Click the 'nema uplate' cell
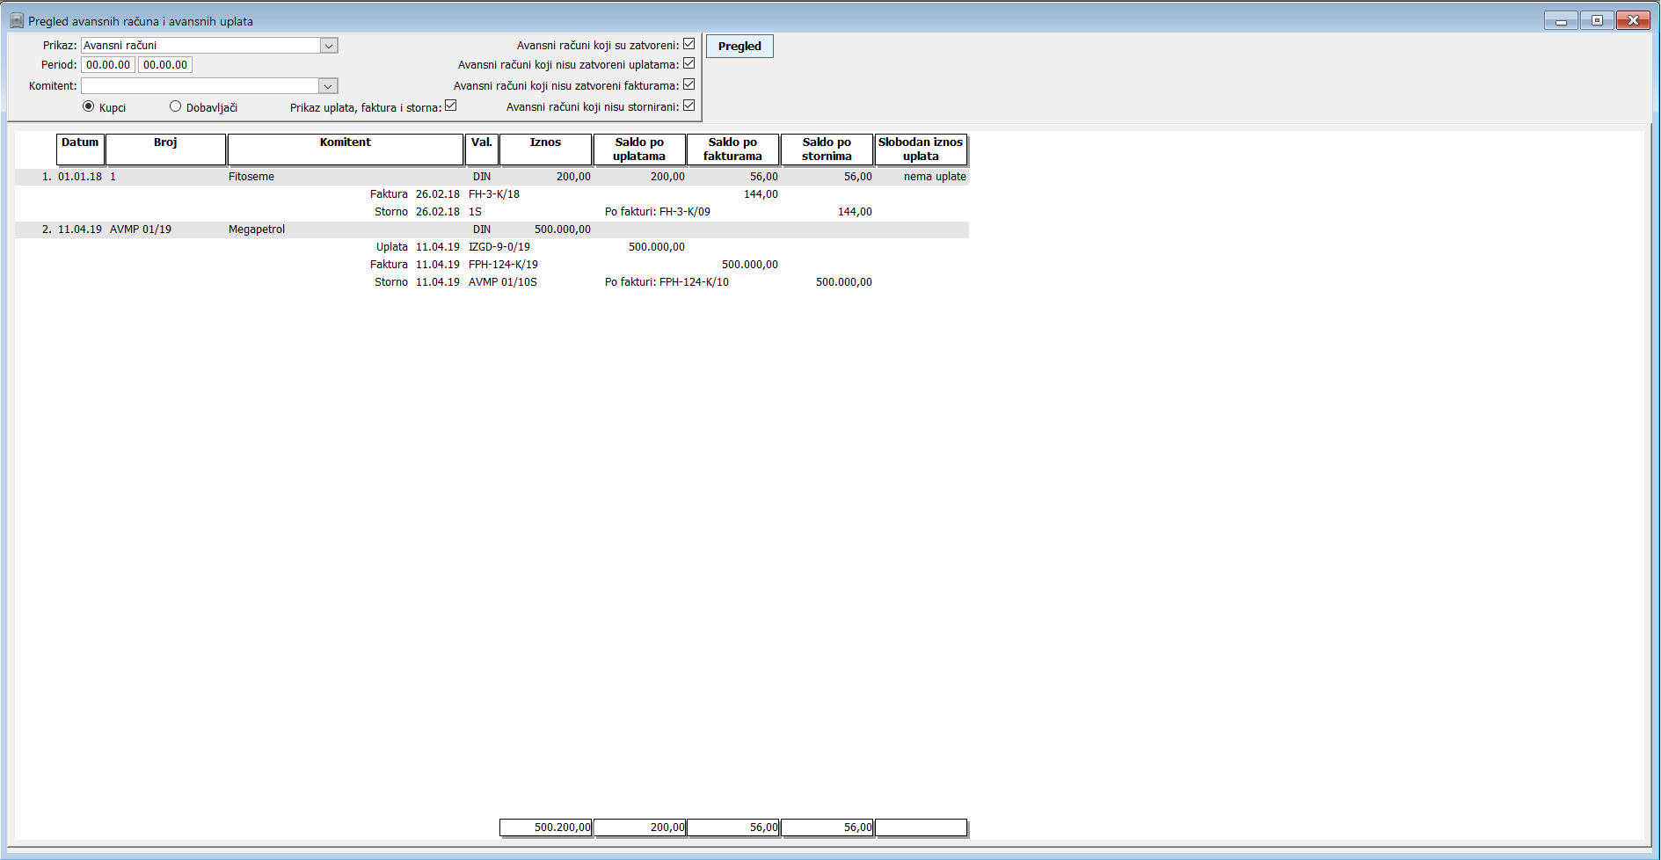Screen dimensions: 1661x860 click(x=935, y=177)
